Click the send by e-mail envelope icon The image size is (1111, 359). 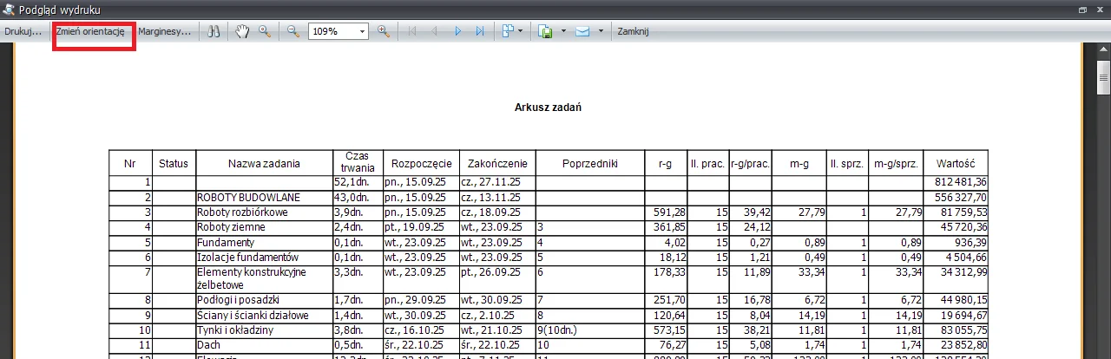pyautogui.click(x=582, y=31)
